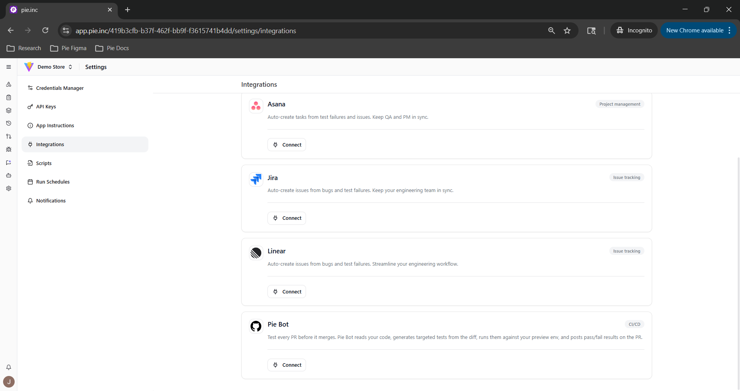Click the AI chat sparkle icon in the rail

point(8,163)
